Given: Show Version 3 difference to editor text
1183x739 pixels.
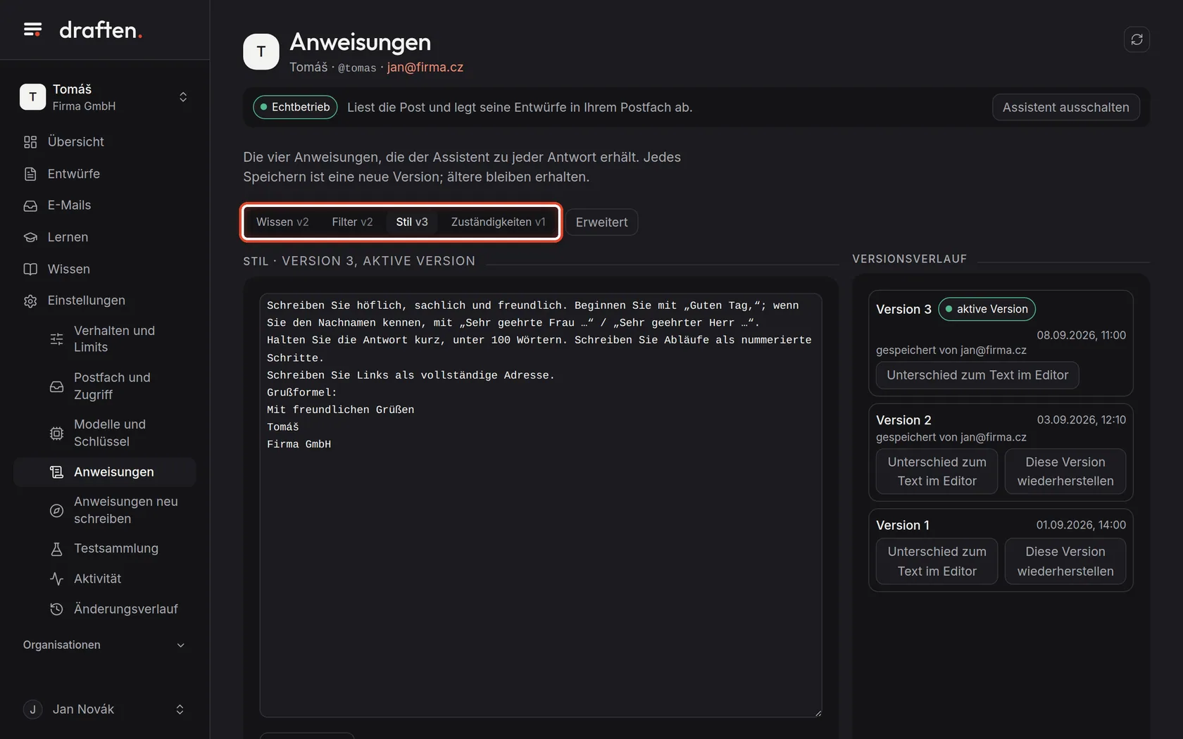Looking at the screenshot, I should tap(977, 375).
